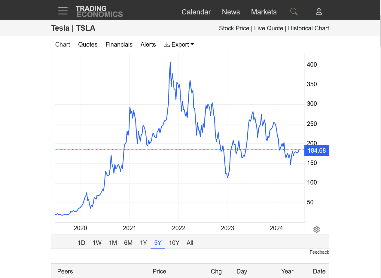Set chart range to 1M

click(x=113, y=243)
